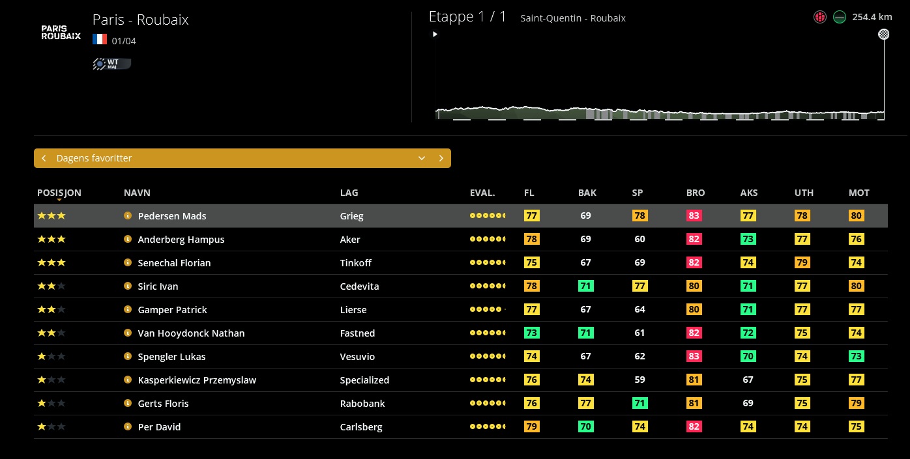The height and width of the screenshot is (459, 910).
Task: Sort table by NAVN column header
Action: coord(137,193)
